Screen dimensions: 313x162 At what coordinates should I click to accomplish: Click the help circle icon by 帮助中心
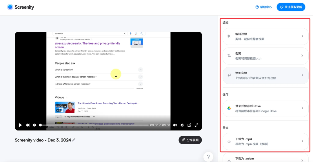257,7
